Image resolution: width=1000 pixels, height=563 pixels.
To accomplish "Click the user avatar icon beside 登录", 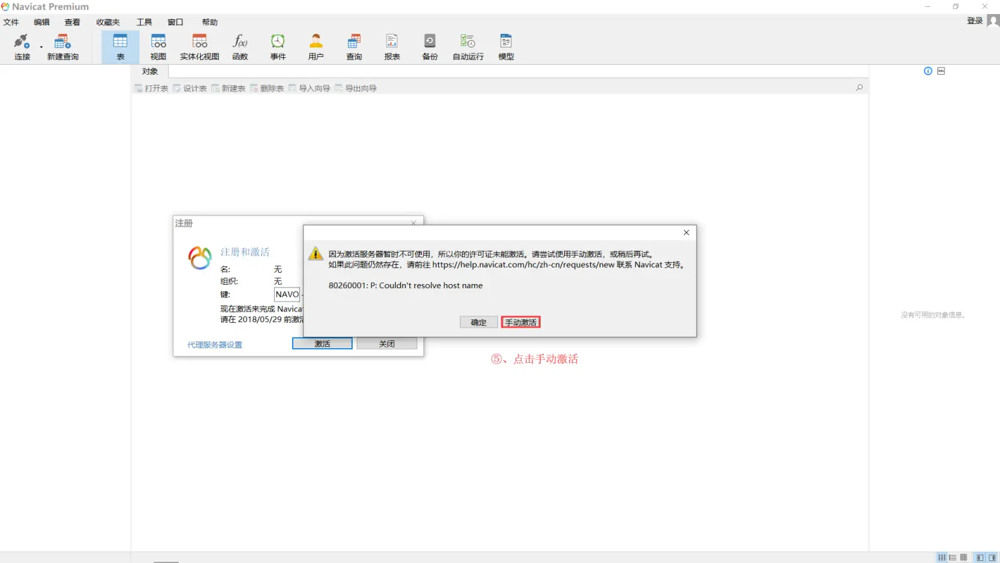I will point(993,21).
